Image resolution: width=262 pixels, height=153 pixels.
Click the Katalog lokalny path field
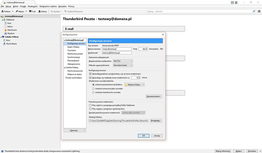click(x=118, y=121)
